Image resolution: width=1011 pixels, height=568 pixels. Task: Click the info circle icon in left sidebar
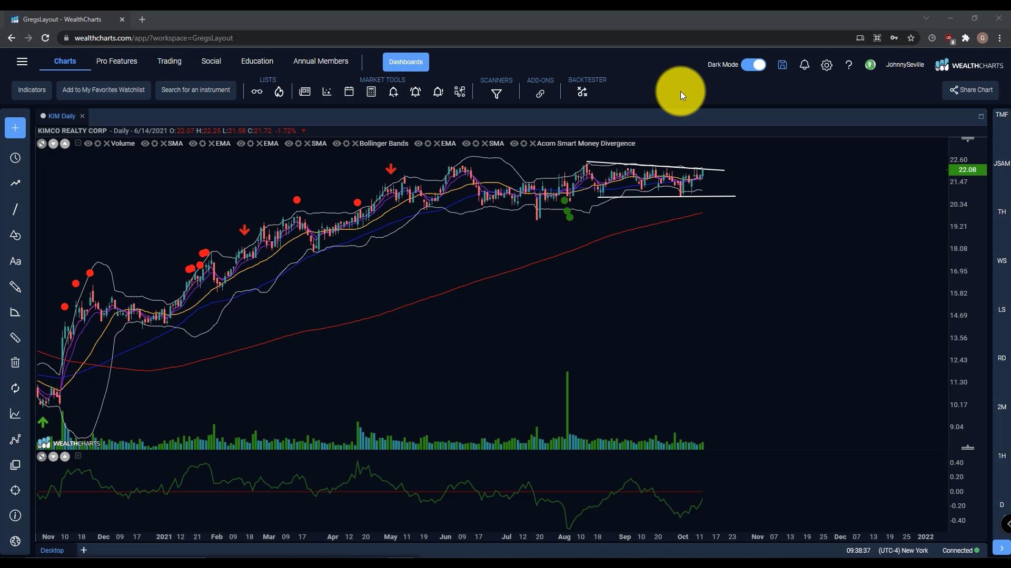click(x=15, y=515)
